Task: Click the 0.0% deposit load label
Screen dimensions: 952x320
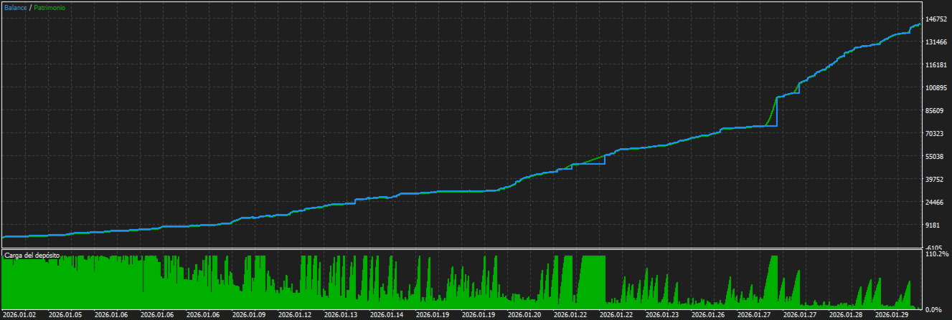Action: [935, 309]
